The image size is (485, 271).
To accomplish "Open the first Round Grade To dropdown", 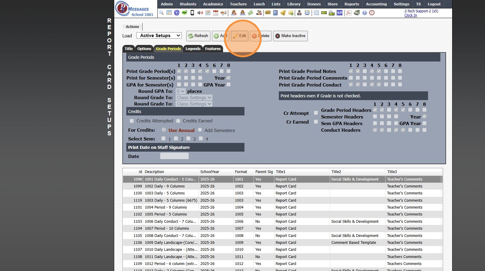I will [194, 98].
